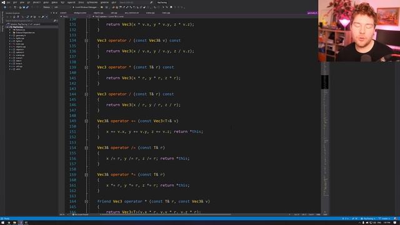Viewport: 400px width, 225px height.
Task: Open objects.h in Solution Explorer
Action: tap(20, 49)
